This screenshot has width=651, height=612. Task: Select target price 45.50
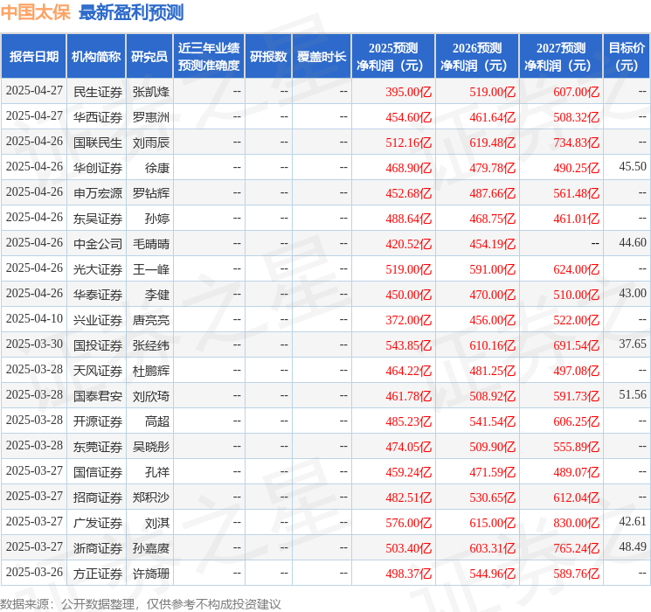(x=633, y=167)
